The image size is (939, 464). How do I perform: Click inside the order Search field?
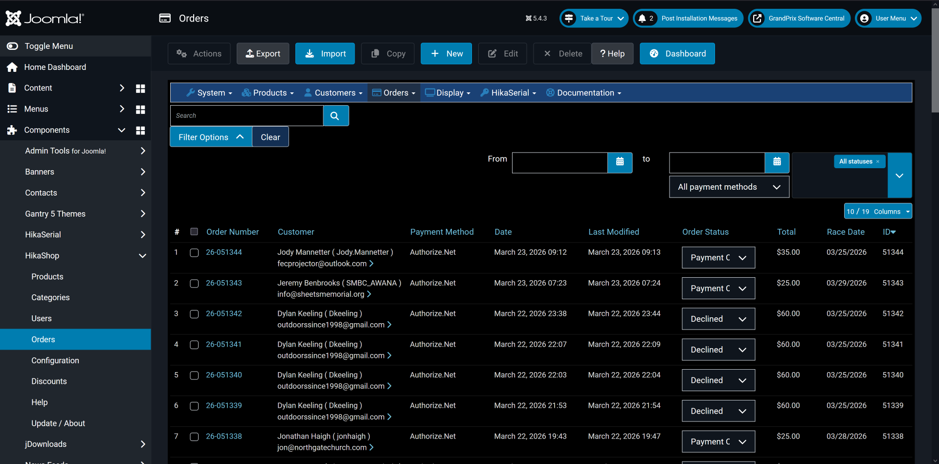[246, 116]
